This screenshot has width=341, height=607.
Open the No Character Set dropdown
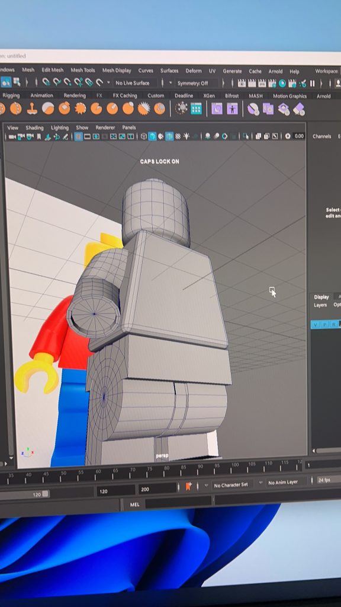pyautogui.click(x=231, y=485)
